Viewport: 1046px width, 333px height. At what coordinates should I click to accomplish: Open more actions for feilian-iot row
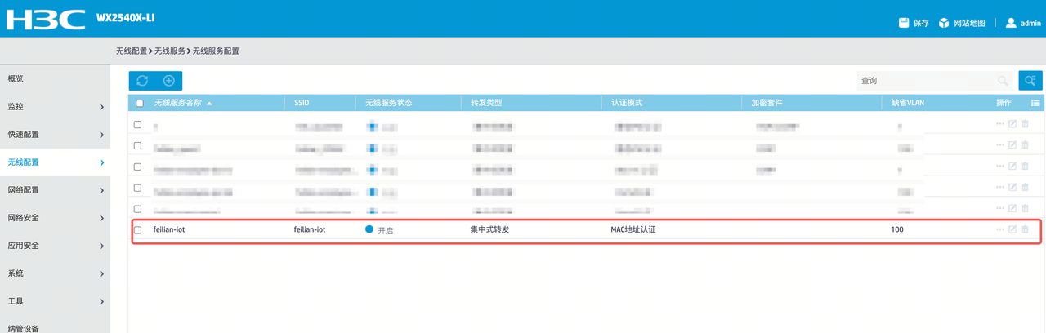click(999, 229)
